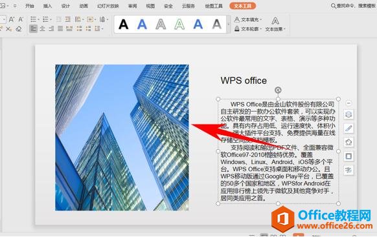377x237 pixels.
Task: Decrease paragraph spacing icon
Action: click(x=88, y=29)
